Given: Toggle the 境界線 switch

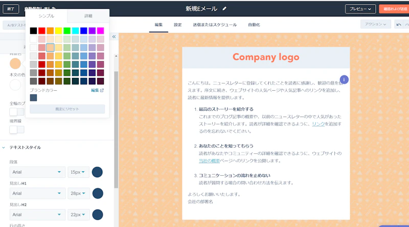Looking at the screenshot, I should click(17, 130).
